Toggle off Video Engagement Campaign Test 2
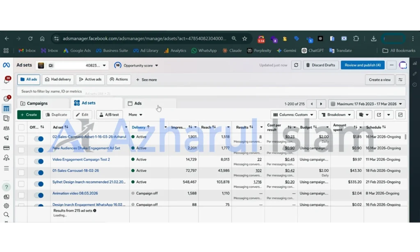420x252 pixels. click(x=39, y=161)
